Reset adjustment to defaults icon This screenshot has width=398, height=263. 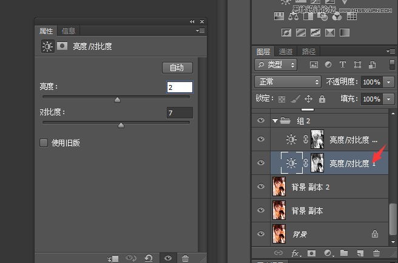149,258
